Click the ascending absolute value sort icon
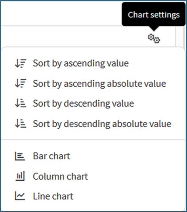The width and height of the screenshot is (187, 212). [21, 83]
